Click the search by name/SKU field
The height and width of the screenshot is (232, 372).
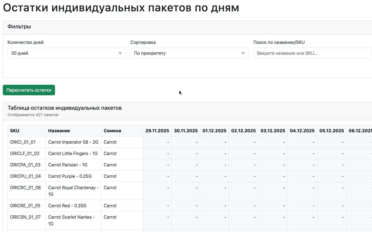click(x=312, y=53)
